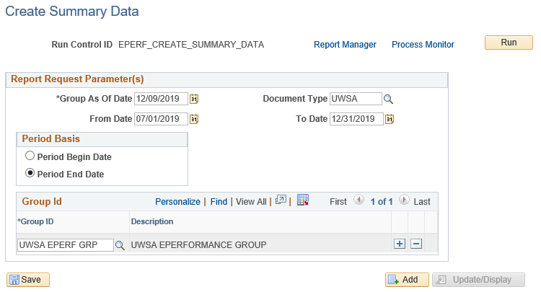Select Period End Date radio option
The height and width of the screenshot is (292, 541).
point(30,173)
